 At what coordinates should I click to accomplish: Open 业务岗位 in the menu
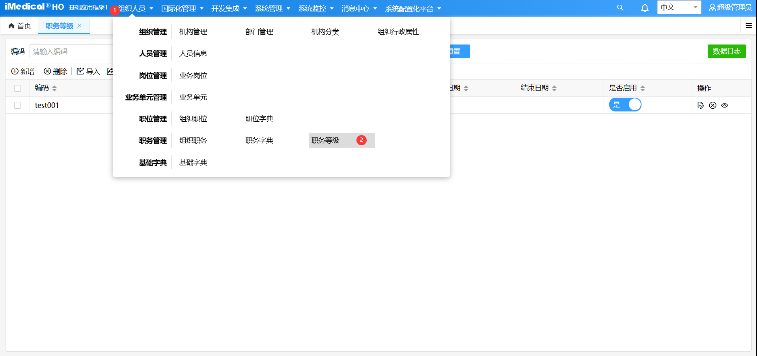(193, 76)
